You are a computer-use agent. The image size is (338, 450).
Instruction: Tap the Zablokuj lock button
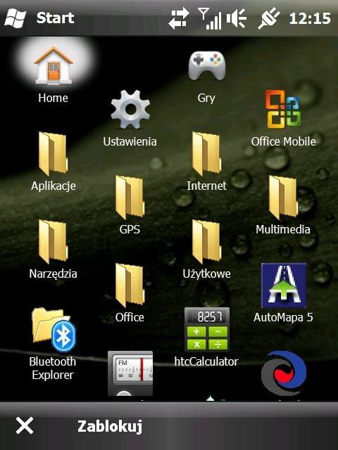click(x=110, y=427)
